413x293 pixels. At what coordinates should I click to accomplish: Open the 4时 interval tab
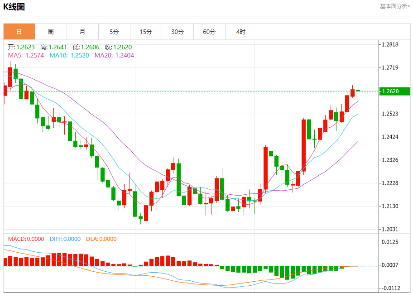pyautogui.click(x=241, y=32)
